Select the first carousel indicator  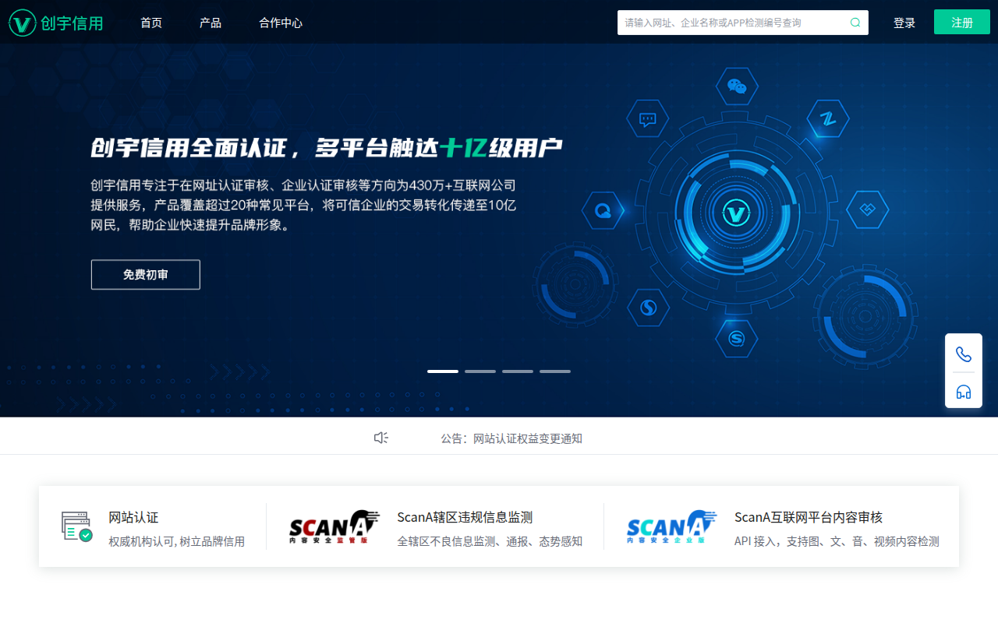coord(443,371)
